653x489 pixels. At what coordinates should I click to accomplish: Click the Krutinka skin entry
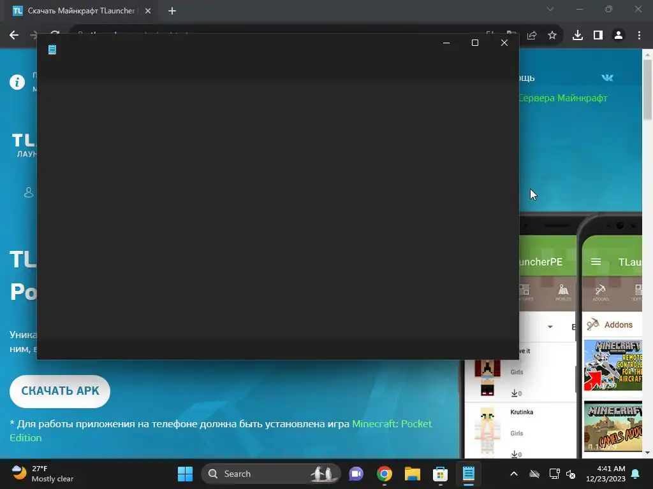pos(520,430)
